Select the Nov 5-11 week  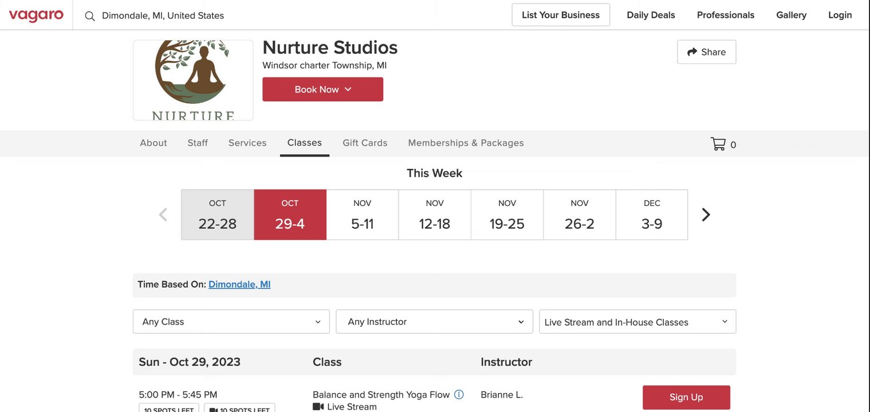click(363, 215)
